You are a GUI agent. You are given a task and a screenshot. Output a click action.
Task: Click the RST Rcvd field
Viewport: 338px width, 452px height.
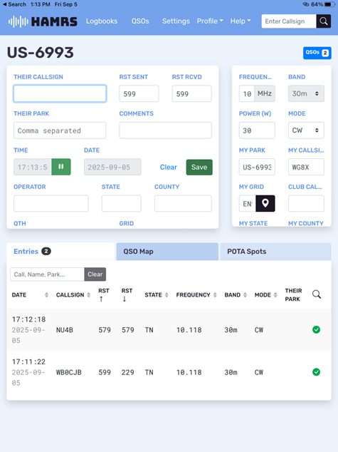pyautogui.click(x=192, y=93)
